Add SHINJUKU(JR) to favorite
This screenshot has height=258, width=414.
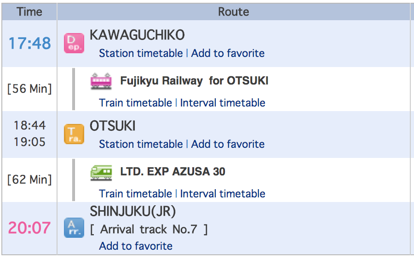(136, 246)
